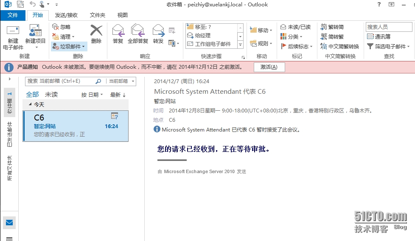
Task: Forward the message with 转发
Action: (158, 34)
